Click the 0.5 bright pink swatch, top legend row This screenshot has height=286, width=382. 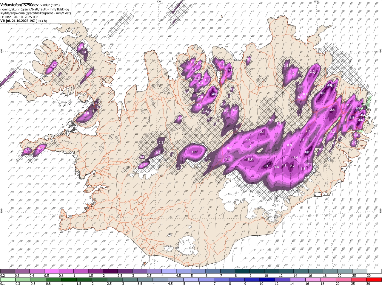(x=52, y=271)
